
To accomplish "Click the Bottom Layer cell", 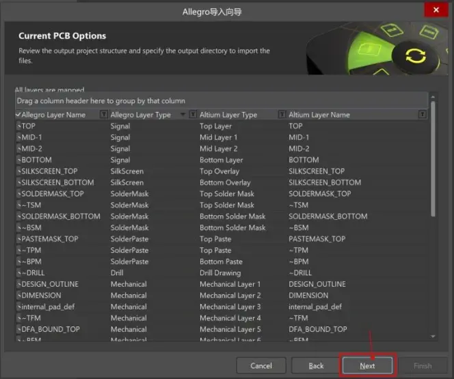I will coord(222,160).
